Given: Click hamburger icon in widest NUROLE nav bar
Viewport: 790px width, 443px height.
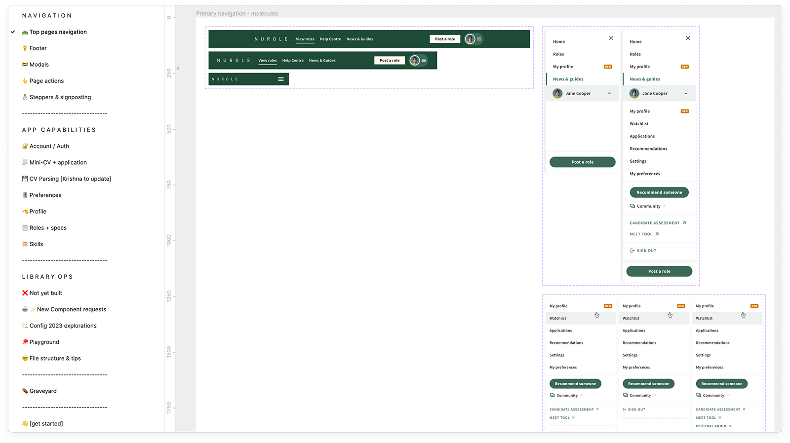Looking at the screenshot, I should tap(479, 39).
